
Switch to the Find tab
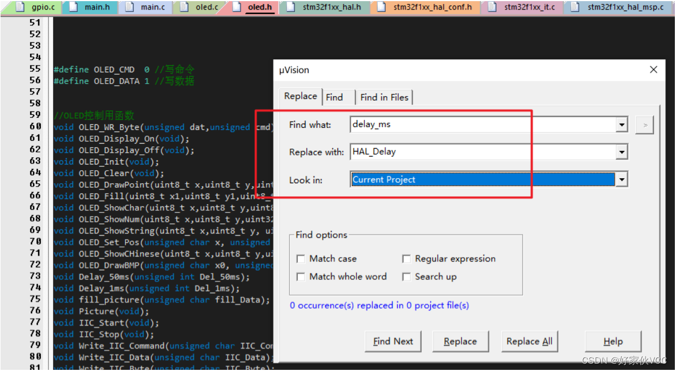335,97
